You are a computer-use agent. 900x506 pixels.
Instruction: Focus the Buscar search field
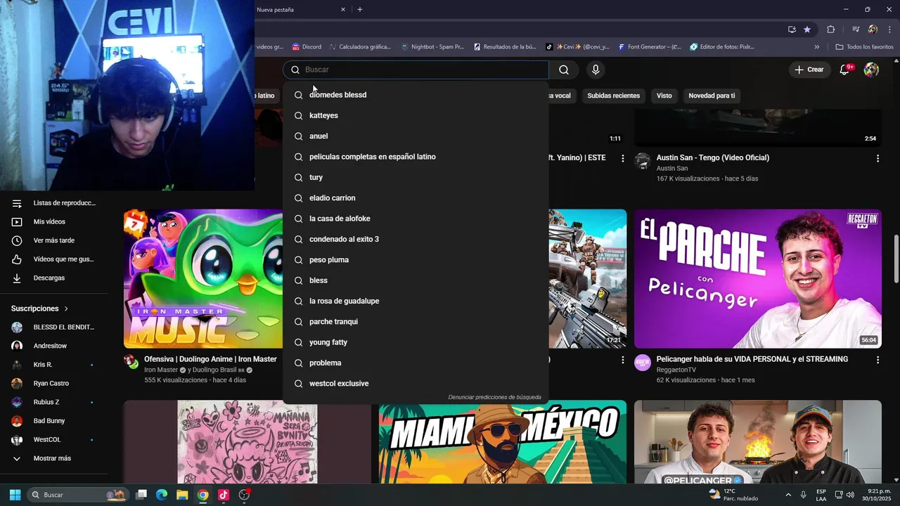(x=416, y=70)
